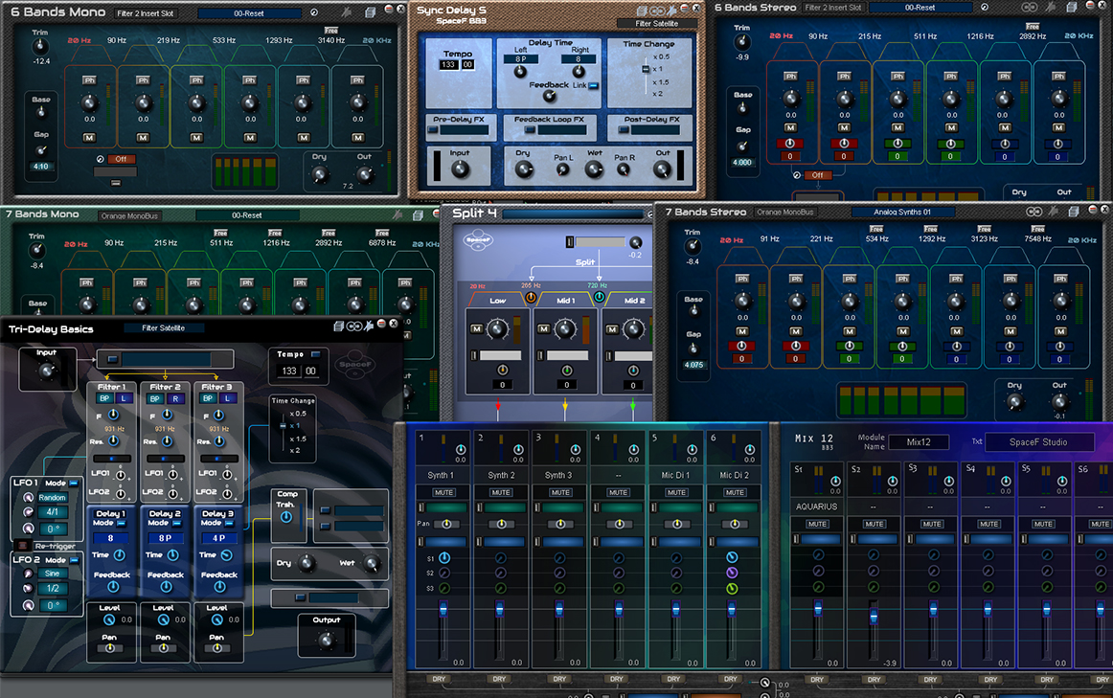
Task: Click the SpaceF logo in Split 4 window
Action: coord(478,241)
